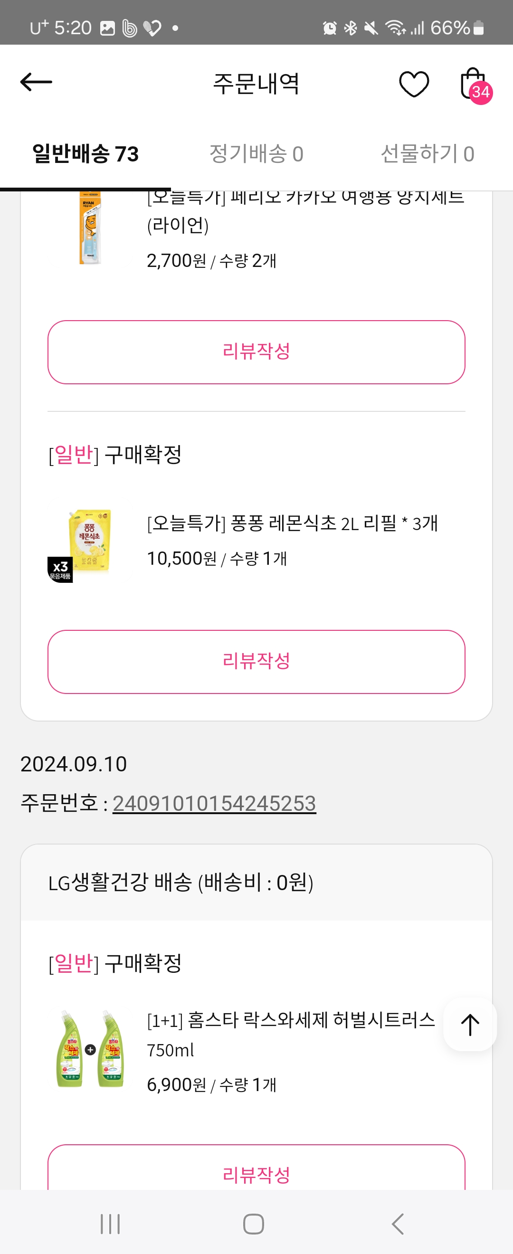513x1254 pixels.
Task: Open the 퐁퐁 레몬식초 2L 리필 product title
Action: (292, 523)
